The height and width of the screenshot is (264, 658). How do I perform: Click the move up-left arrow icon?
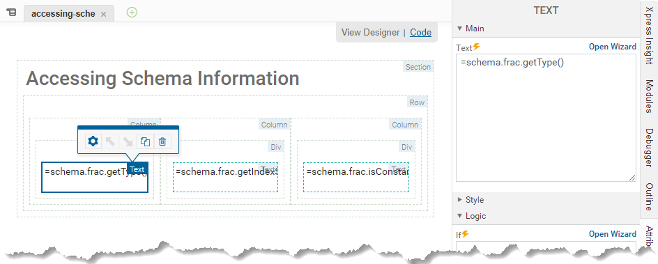pos(110,141)
